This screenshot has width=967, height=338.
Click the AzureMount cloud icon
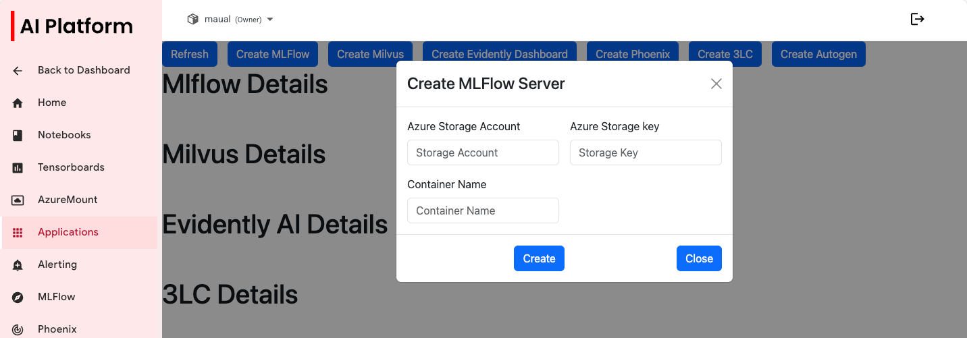(18, 200)
